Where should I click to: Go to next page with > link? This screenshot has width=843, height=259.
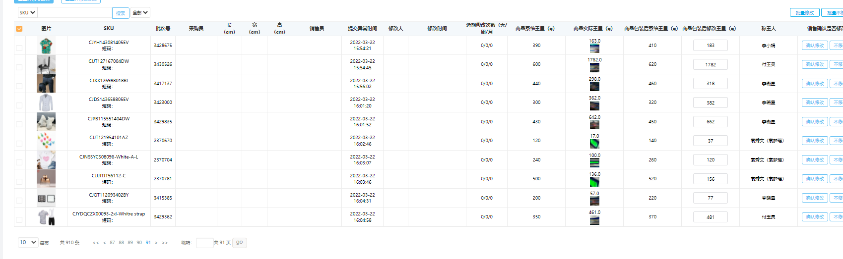coord(156,243)
